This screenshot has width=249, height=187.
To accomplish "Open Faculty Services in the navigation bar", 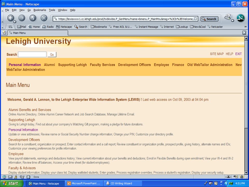I will click(x=102, y=65).
